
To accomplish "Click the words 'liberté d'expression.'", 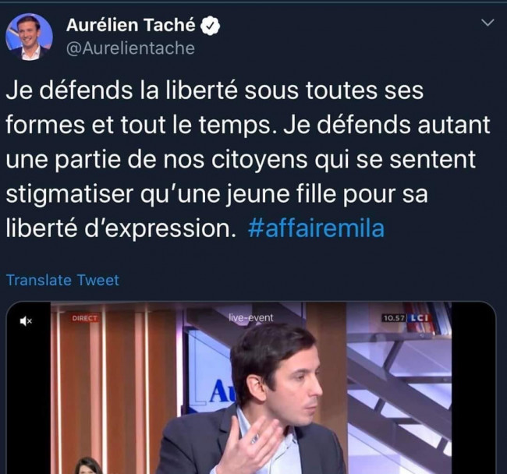I will coord(121,228).
